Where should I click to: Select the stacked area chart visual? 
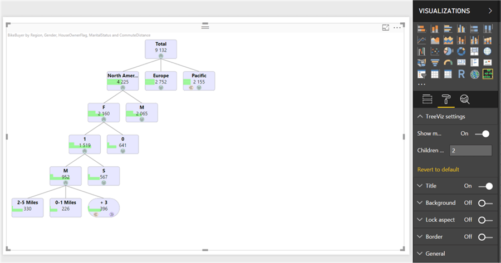pos(448,40)
